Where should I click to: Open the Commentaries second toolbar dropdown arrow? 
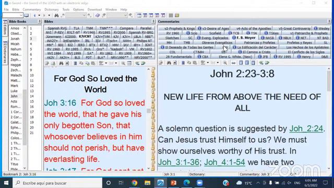click(218, 63)
